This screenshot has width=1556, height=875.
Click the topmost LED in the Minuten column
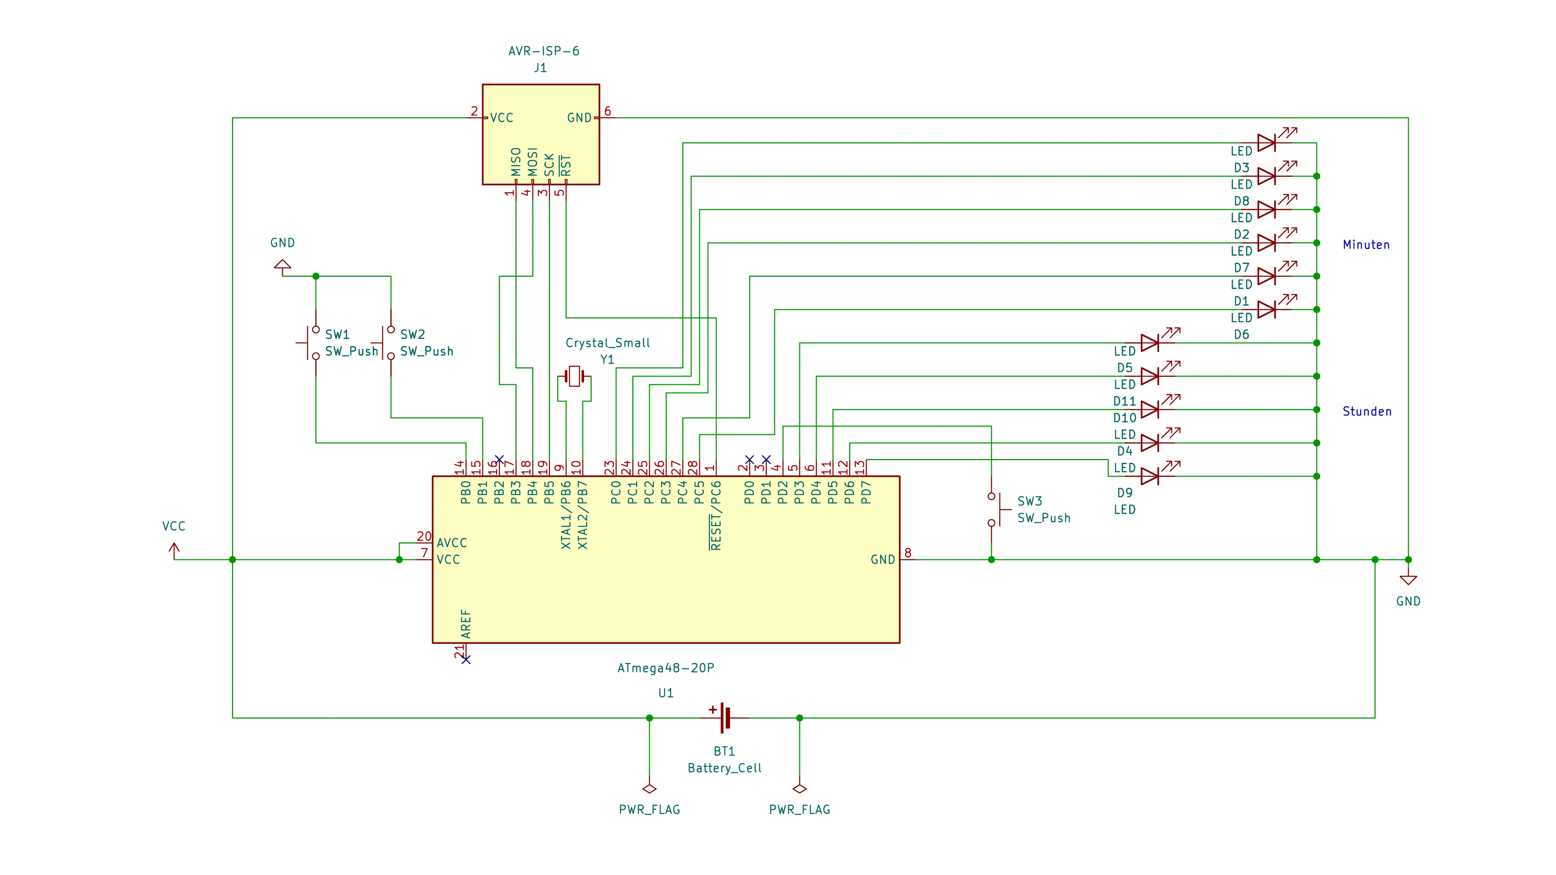(x=1266, y=143)
